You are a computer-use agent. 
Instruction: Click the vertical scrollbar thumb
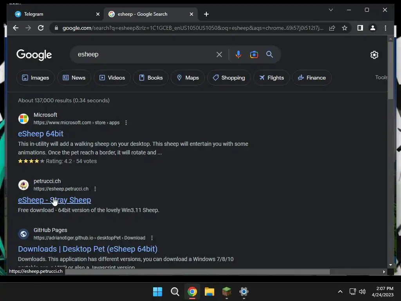[x=390, y=71]
